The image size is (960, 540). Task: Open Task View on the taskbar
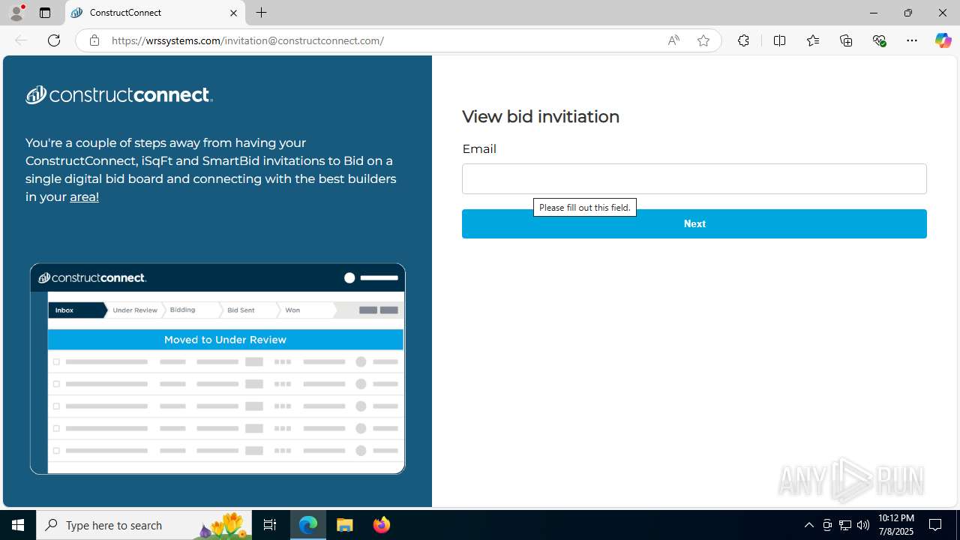tap(270, 525)
